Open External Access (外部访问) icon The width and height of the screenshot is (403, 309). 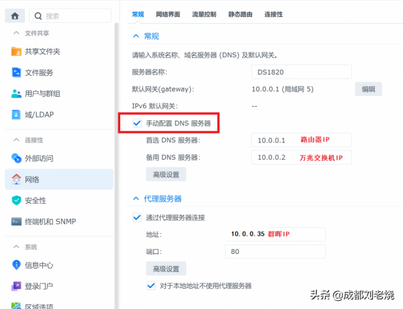(16, 158)
